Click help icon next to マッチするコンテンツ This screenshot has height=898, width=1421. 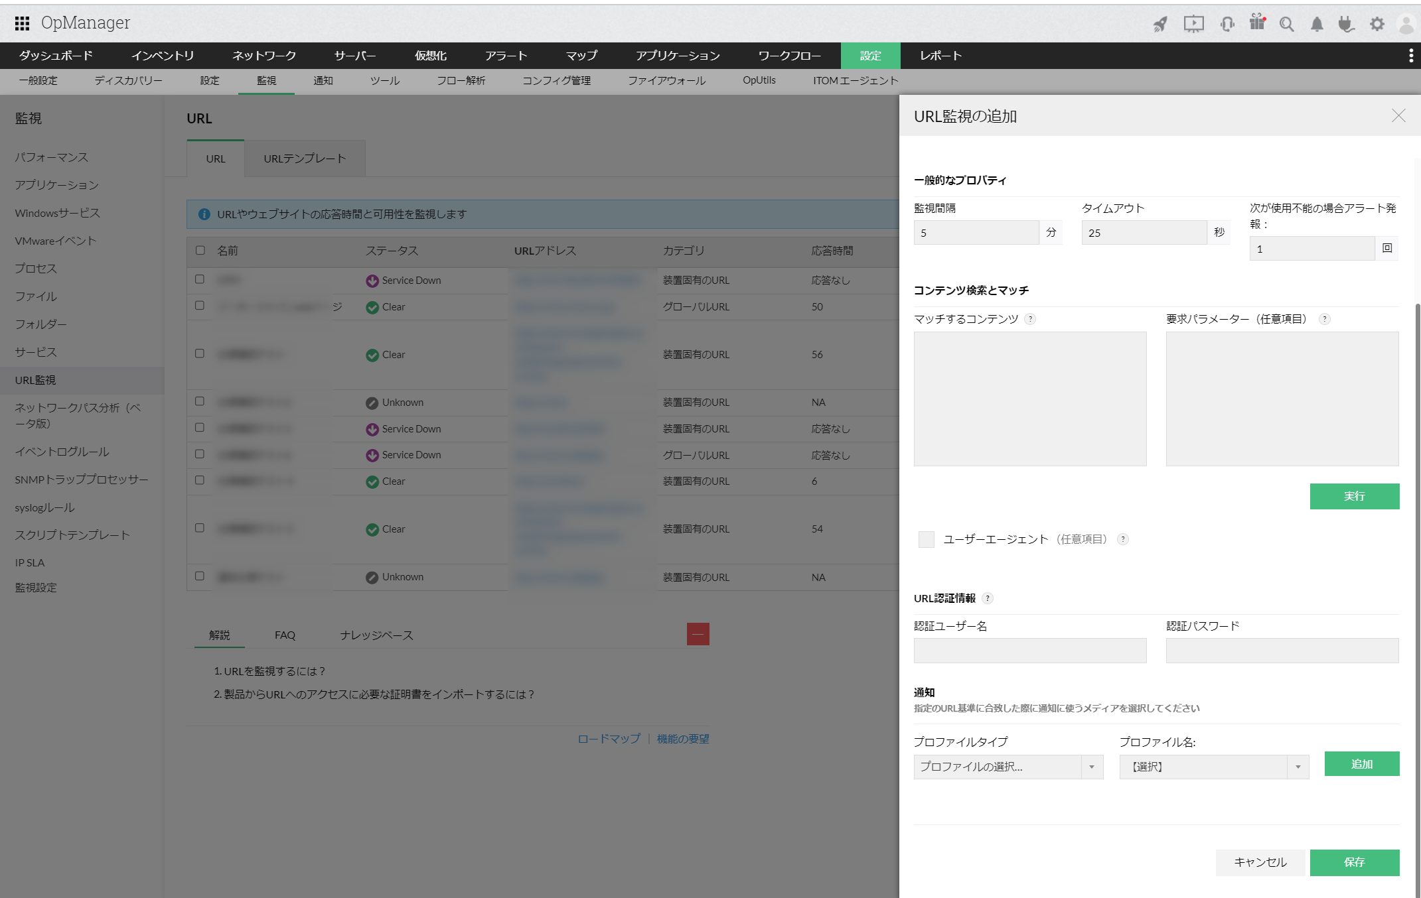[x=1030, y=319]
